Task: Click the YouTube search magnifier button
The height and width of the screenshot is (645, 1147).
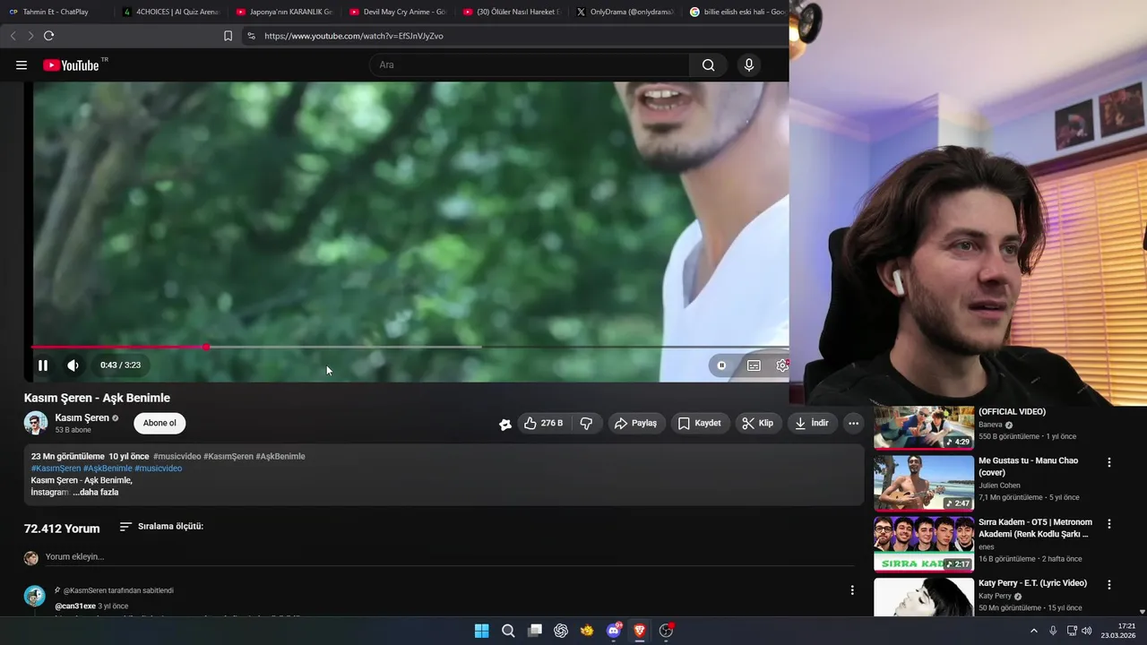Action: pos(708,64)
